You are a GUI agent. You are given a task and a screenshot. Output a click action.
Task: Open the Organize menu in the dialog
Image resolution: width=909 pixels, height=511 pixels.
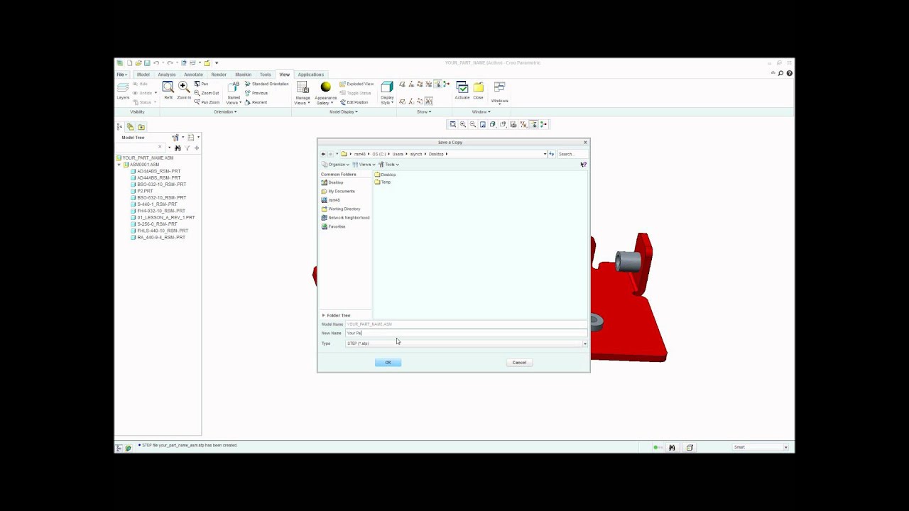click(335, 165)
